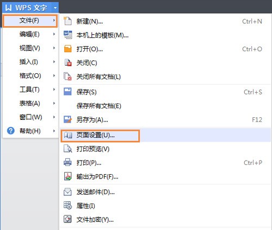This screenshot has height=230, width=272.
Task: Click the close document icon beside 关闭(C)
Action: [68, 62]
